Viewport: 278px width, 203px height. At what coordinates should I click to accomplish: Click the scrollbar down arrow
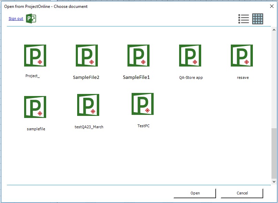click(x=274, y=181)
